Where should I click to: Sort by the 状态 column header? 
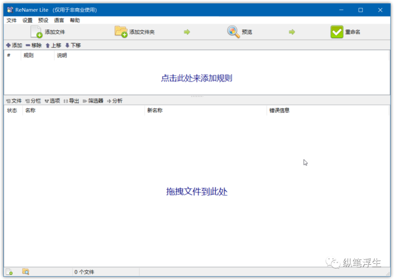click(x=13, y=111)
